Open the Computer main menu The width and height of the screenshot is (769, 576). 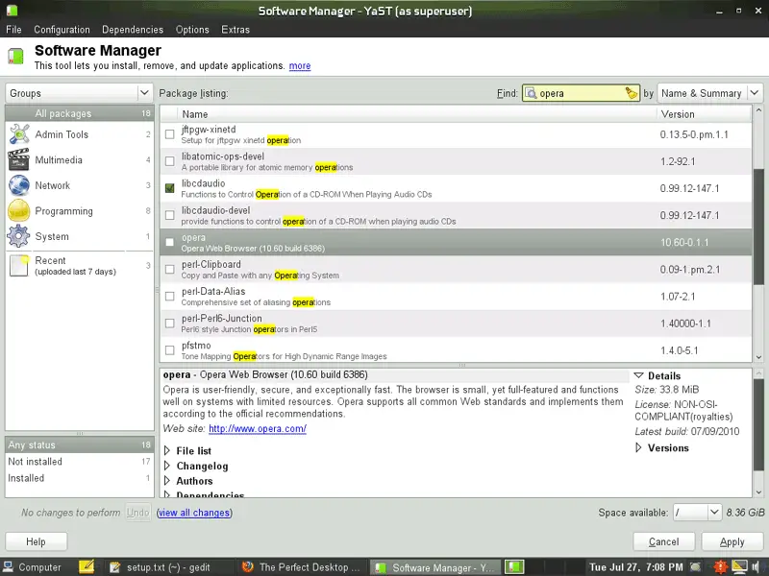tap(32, 567)
